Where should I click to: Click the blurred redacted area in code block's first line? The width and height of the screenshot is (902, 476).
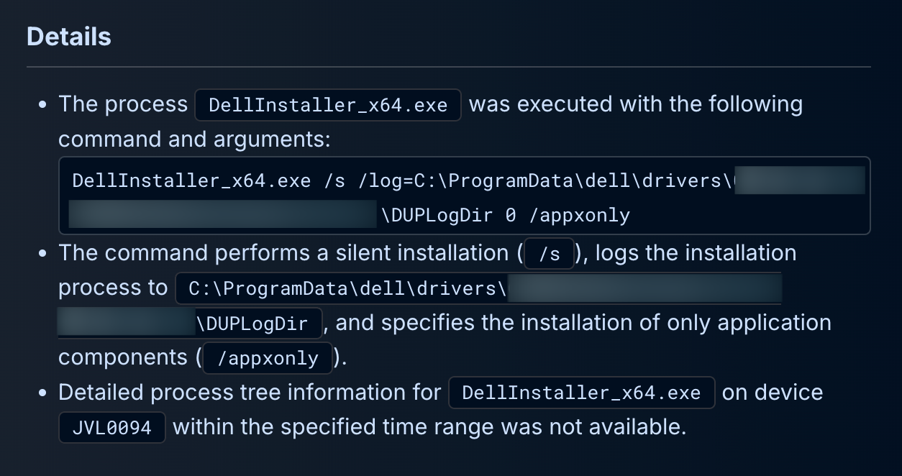800,180
